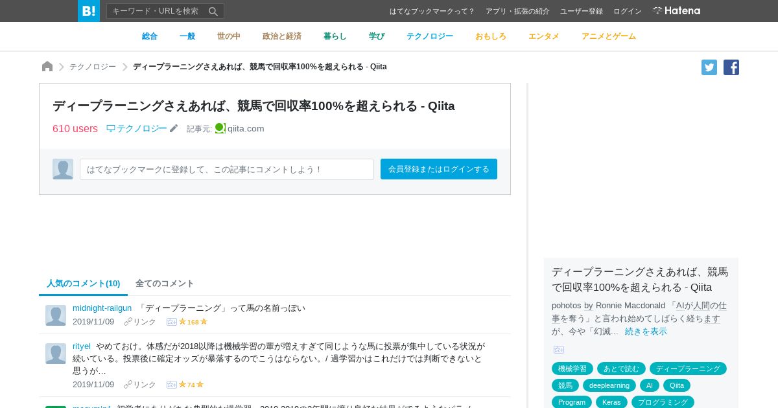Click リンク on midnight-railgun's comment
Screen dimensions: 778x408
click(140, 322)
